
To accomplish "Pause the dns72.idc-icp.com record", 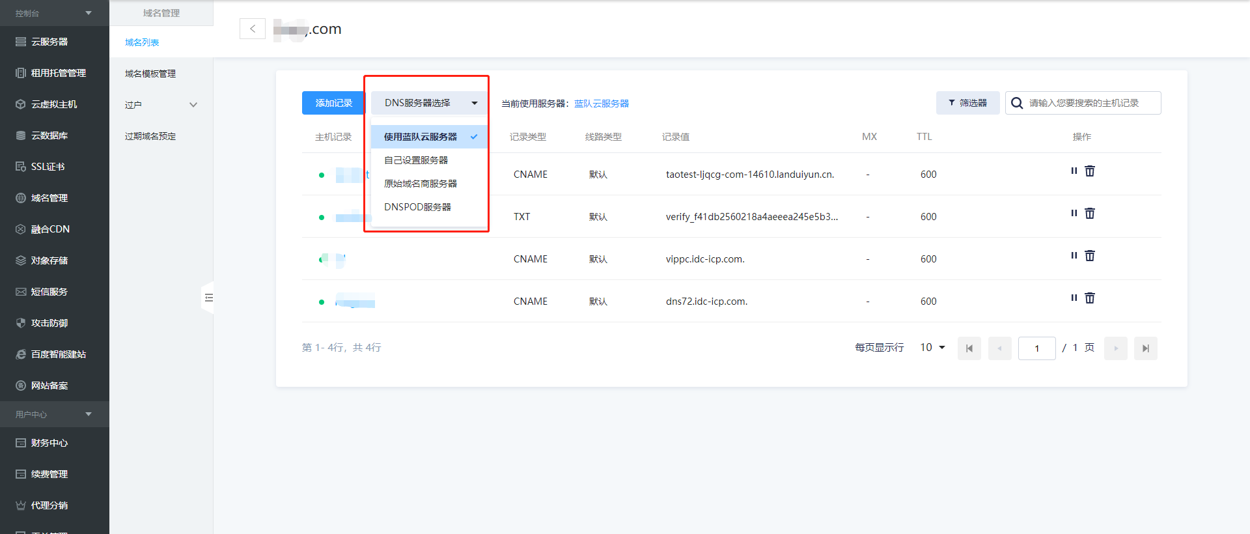I will (1074, 298).
